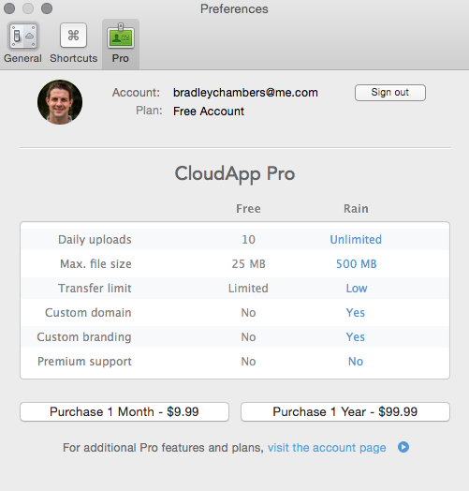
Task: Click the Yes value for Custom domain
Action: [356, 313]
